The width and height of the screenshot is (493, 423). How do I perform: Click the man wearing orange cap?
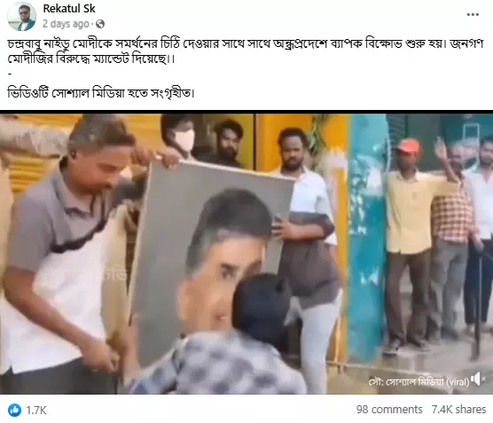point(409,246)
